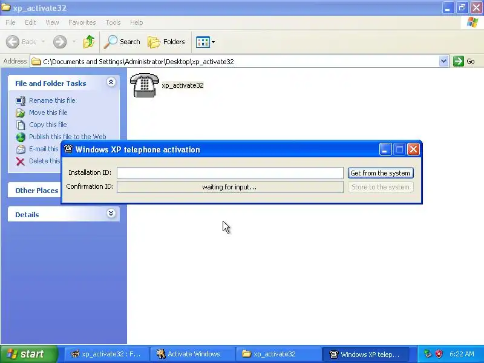Minimize the xp_activate32 Explorer window

coord(448,7)
